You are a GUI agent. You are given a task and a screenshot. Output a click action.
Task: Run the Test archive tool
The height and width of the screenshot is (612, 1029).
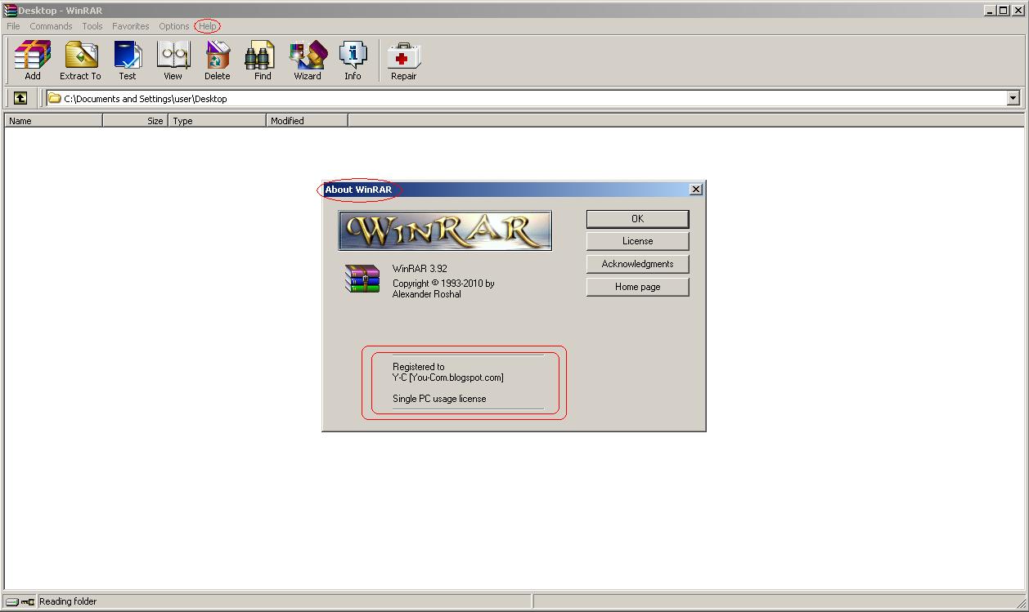pos(128,60)
